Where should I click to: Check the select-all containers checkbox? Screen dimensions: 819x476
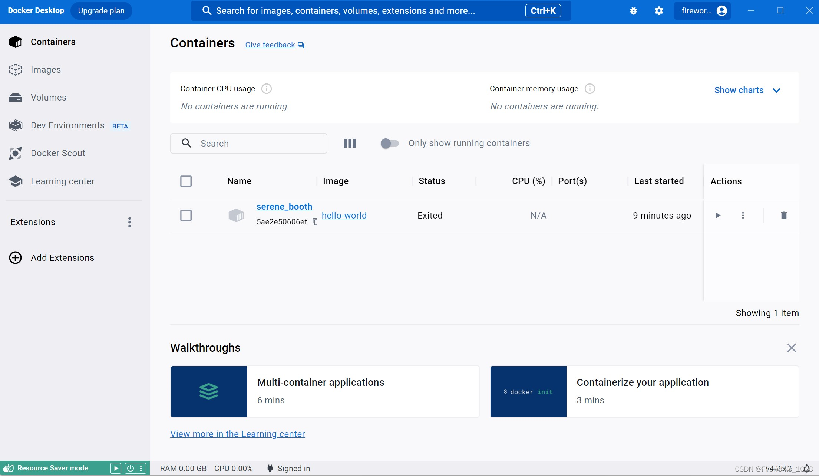point(186,181)
